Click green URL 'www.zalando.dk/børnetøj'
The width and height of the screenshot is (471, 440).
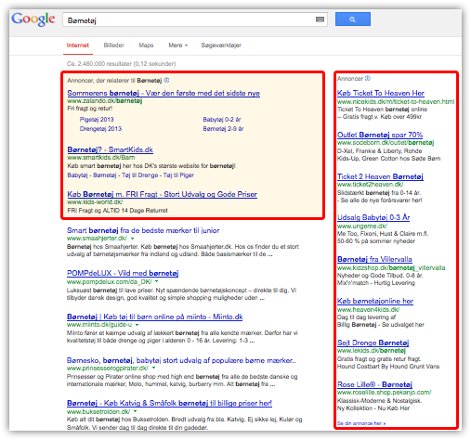[x=105, y=101]
